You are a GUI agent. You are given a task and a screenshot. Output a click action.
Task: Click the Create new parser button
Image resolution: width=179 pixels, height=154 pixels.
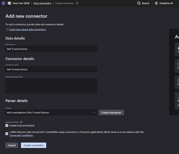coord(111,113)
